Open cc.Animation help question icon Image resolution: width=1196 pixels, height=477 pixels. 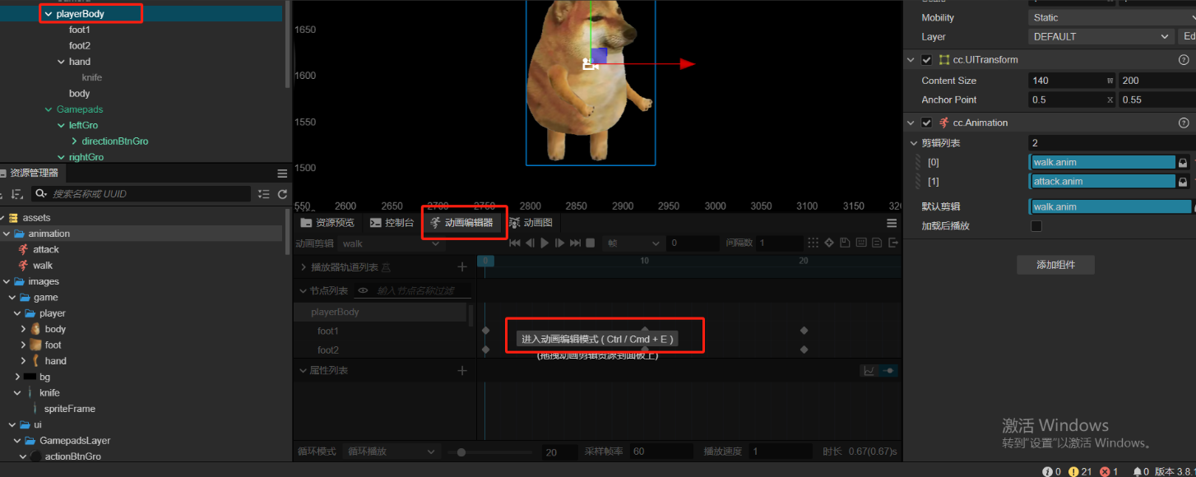click(1184, 123)
